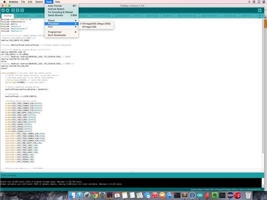Switch to the FireStep tab

[8, 16]
